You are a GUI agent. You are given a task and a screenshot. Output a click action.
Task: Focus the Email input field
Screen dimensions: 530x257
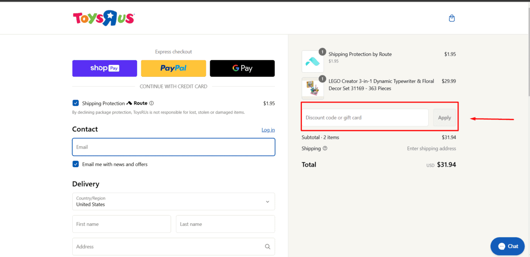[x=174, y=147]
